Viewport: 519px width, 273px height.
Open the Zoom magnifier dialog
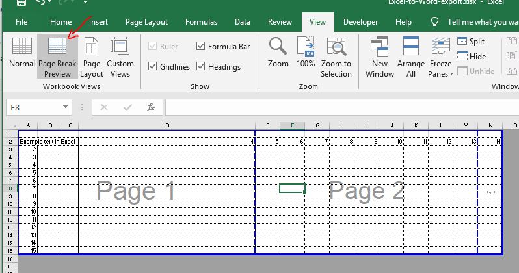click(278, 52)
